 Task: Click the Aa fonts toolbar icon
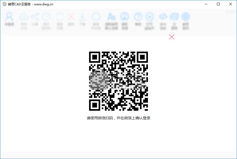112,17
